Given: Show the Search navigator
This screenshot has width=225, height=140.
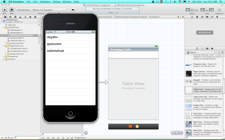Looking at the screenshot, I should [x=15, y=17].
